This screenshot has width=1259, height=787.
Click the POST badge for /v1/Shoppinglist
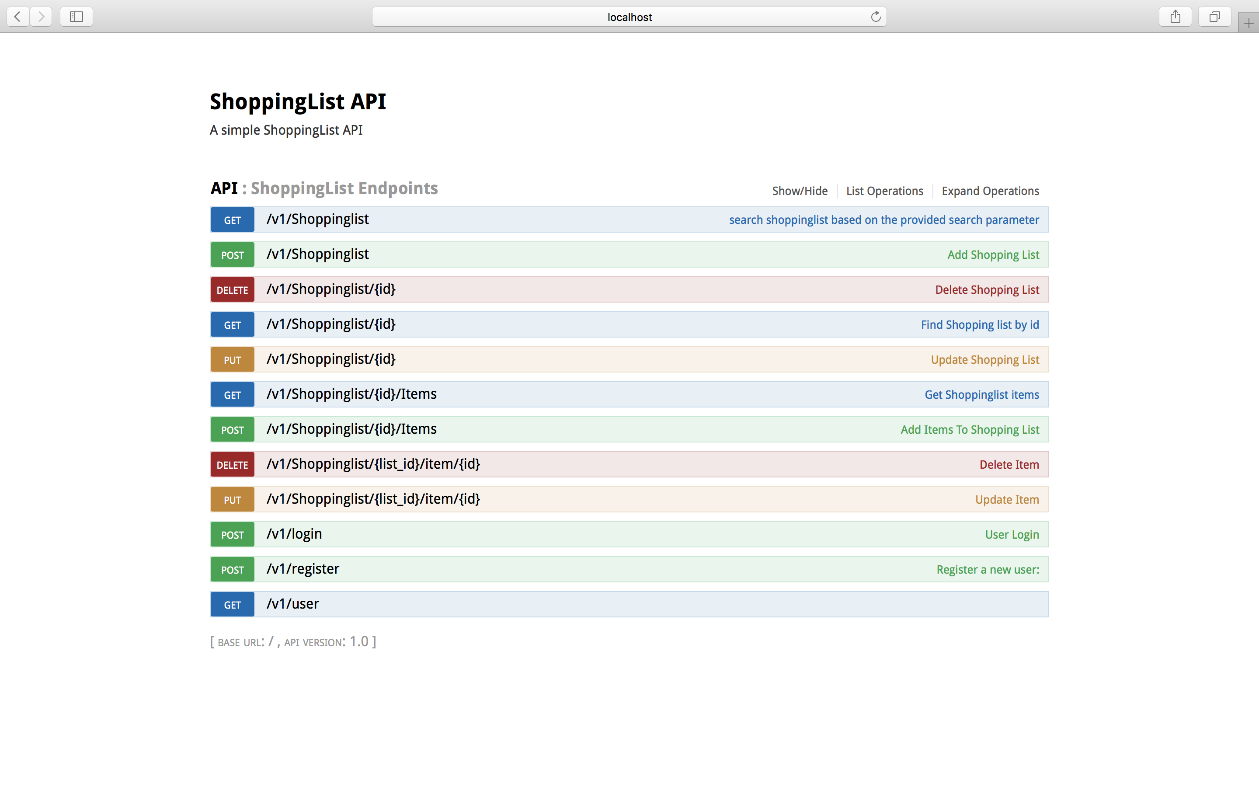pos(233,254)
